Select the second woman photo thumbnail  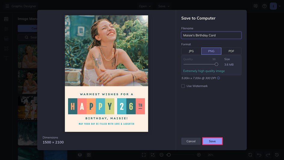(x=28, y=82)
